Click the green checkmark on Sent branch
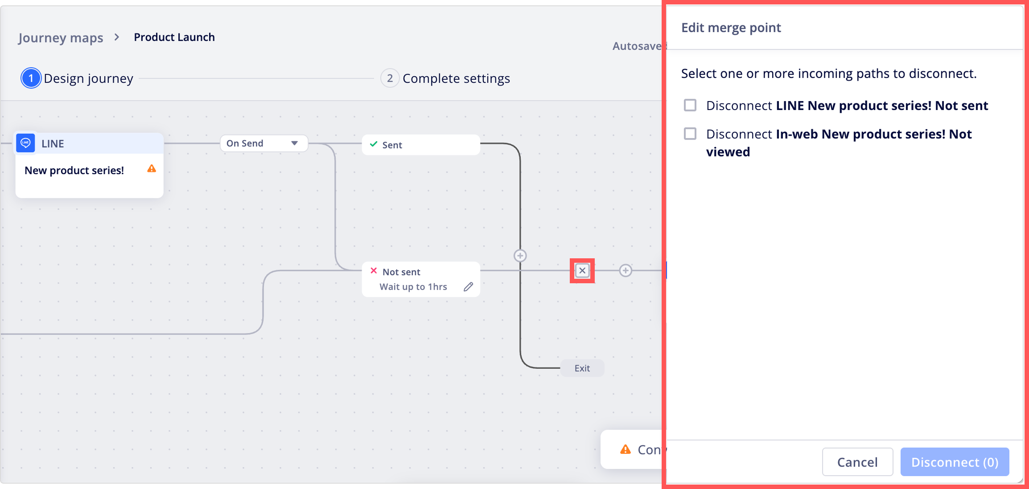1029x489 pixels. pos(374,144)
